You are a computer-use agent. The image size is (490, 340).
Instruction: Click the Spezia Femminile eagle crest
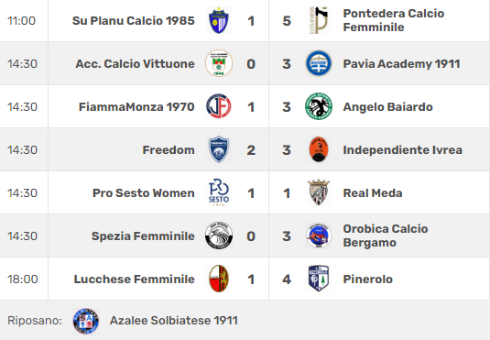tap(219, 236)
